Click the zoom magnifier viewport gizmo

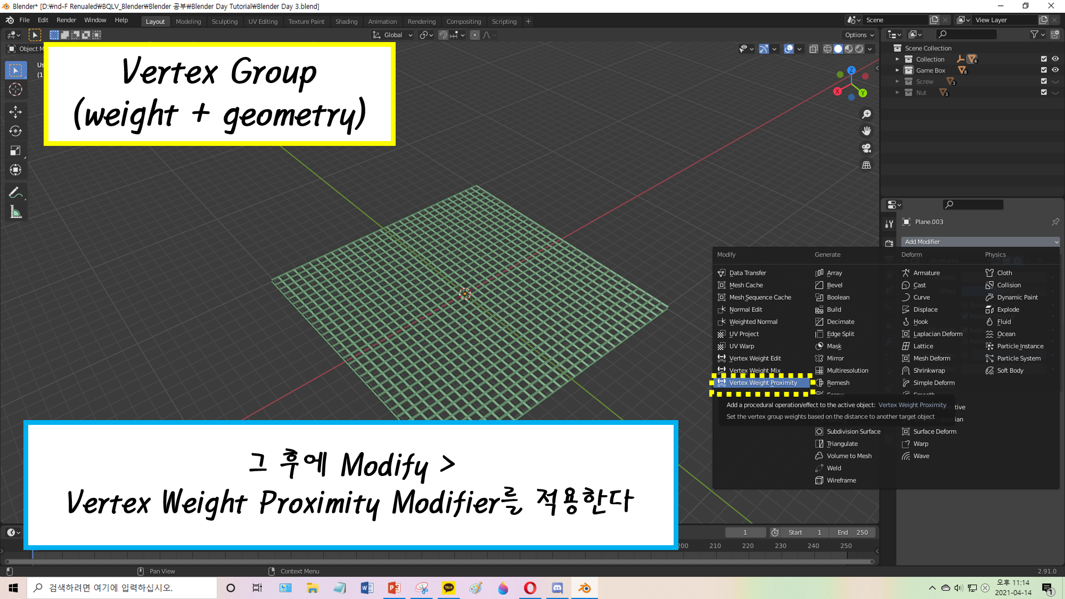(866, 114)
